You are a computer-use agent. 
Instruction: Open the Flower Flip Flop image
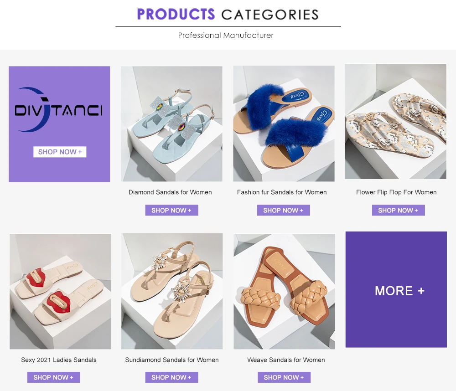tap(395, 122)
